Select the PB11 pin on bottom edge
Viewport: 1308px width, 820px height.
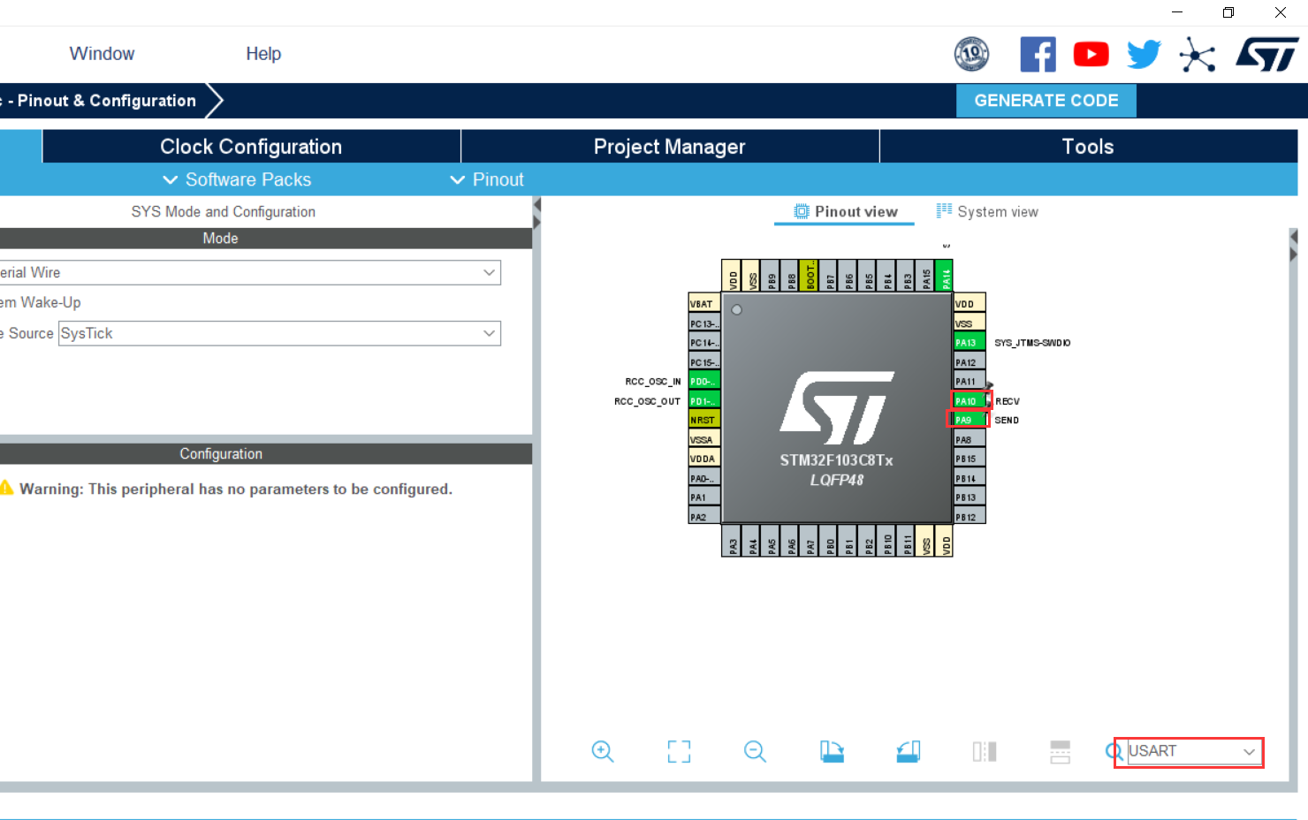pos(907,541)
